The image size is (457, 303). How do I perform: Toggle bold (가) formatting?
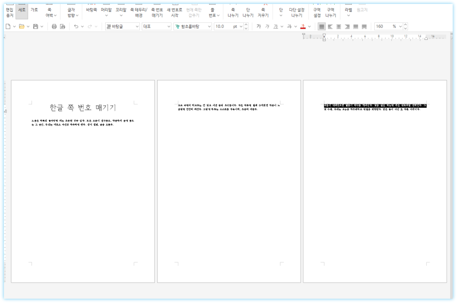(x=259, y=26)
